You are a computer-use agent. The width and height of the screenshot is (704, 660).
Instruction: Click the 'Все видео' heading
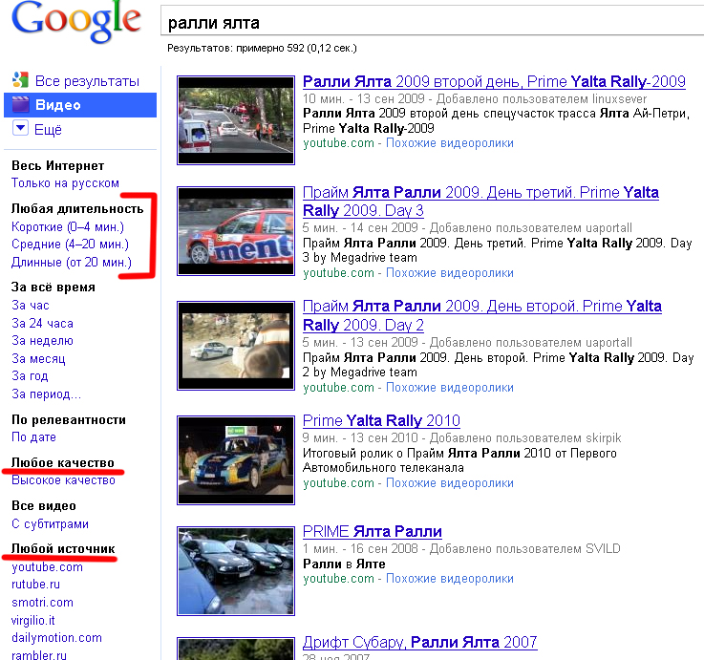pyautogui.click(x=44, y=506)
